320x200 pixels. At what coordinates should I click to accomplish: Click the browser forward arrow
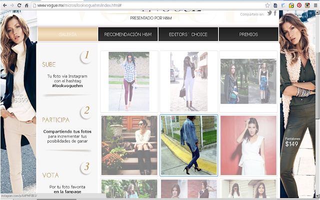(12, 5)
